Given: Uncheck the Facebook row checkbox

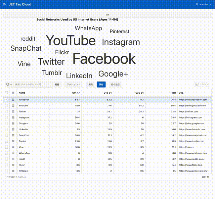Looking at the screenshot, I should point(6,100).
